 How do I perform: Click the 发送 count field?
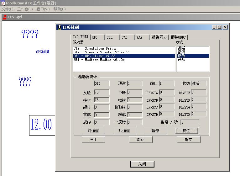pyautogui.click(x=102, y=92)
